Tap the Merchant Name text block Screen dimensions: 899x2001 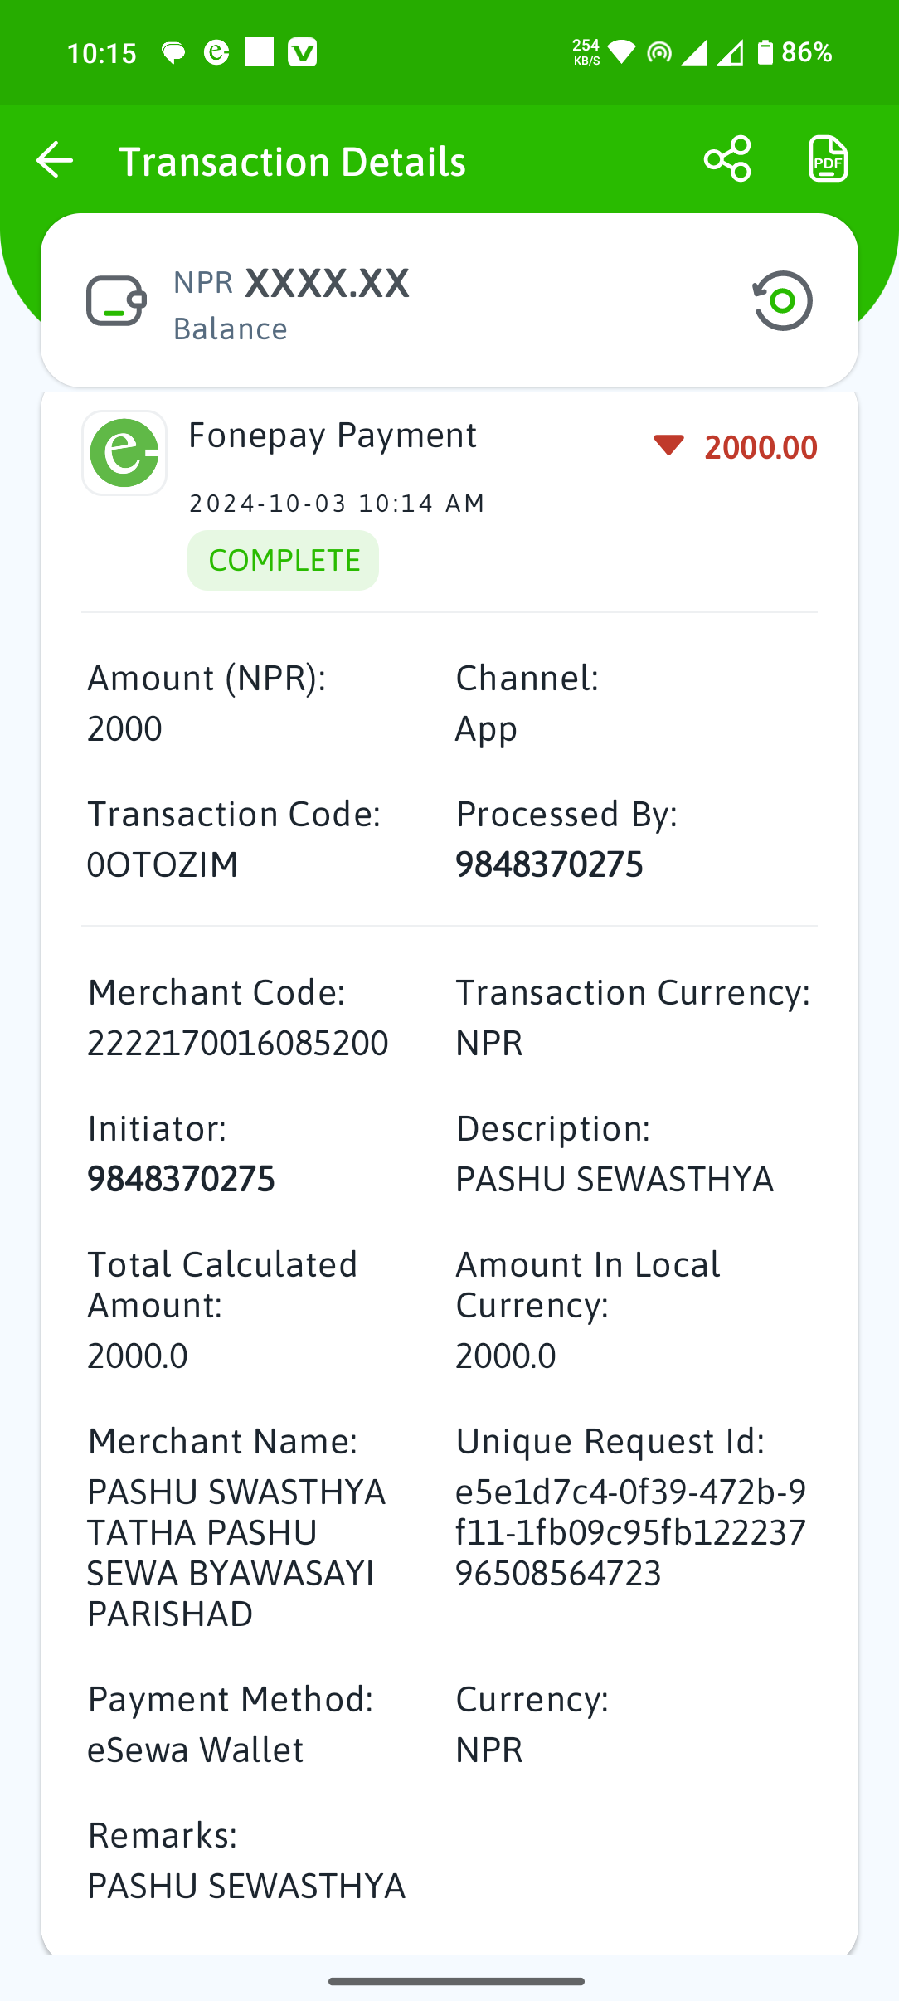pos(236,1552)
